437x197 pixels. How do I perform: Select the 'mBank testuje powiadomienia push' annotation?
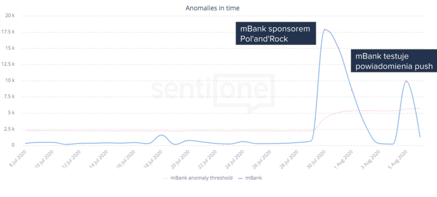394,61
